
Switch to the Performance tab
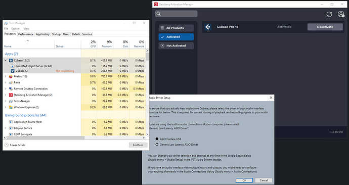[26, 34]
